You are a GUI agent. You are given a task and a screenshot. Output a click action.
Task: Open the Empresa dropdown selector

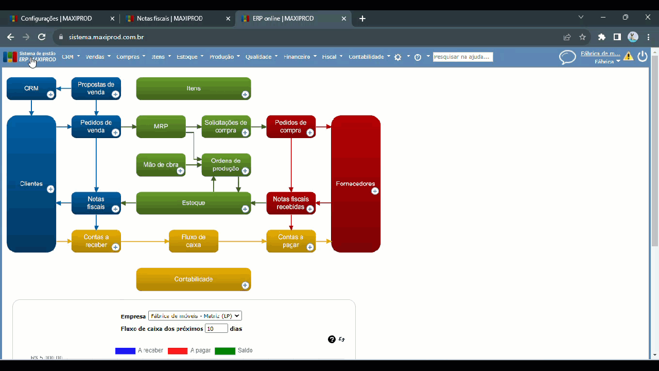[195, 316]
